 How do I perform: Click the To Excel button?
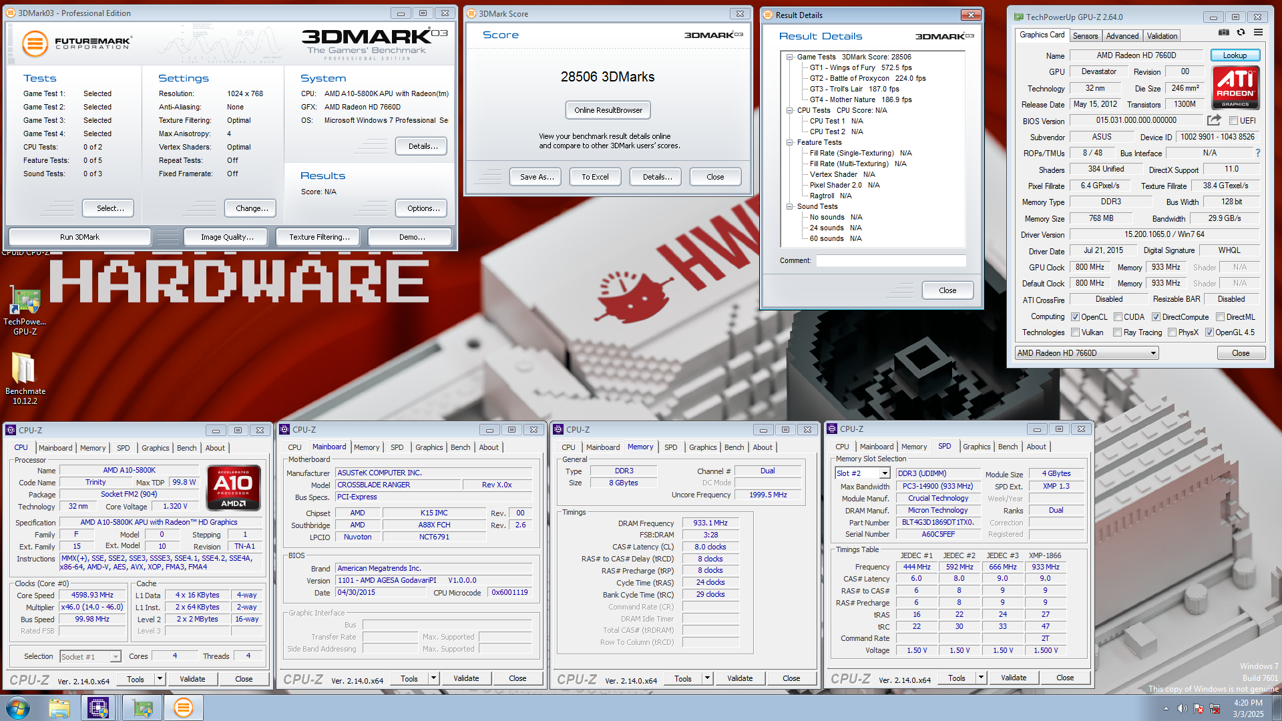[x=595, y=177]
